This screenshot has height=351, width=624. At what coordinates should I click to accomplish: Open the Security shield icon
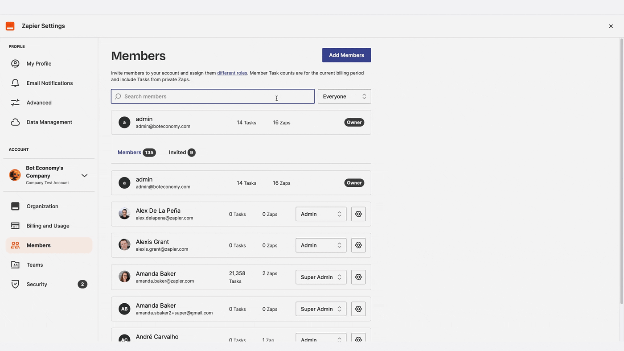click(x=15, y=284)
